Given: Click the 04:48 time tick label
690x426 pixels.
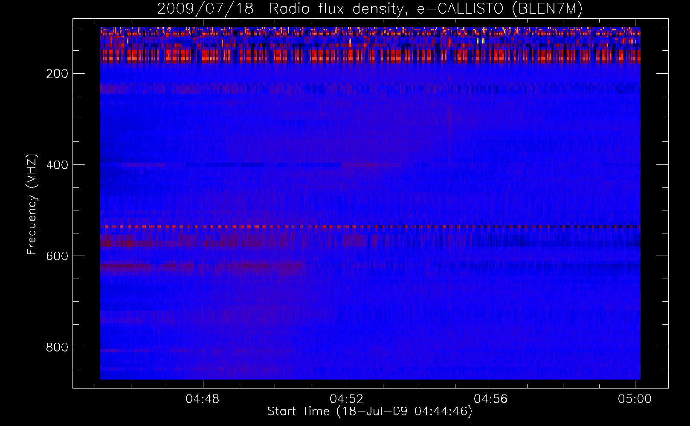Looking at the screenshot, I should 203,399.
